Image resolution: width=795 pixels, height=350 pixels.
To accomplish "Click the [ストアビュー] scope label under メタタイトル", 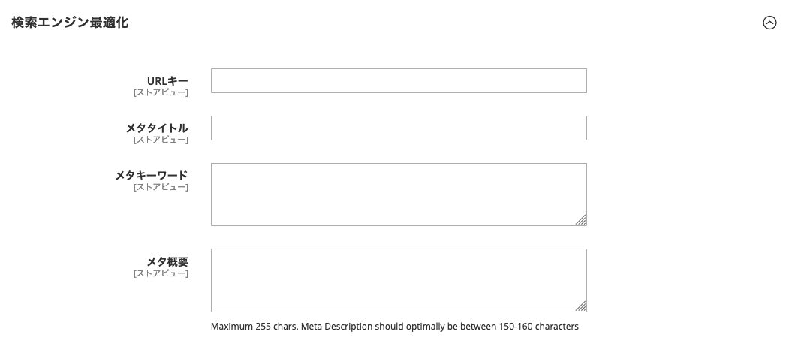I will [161, 140].
